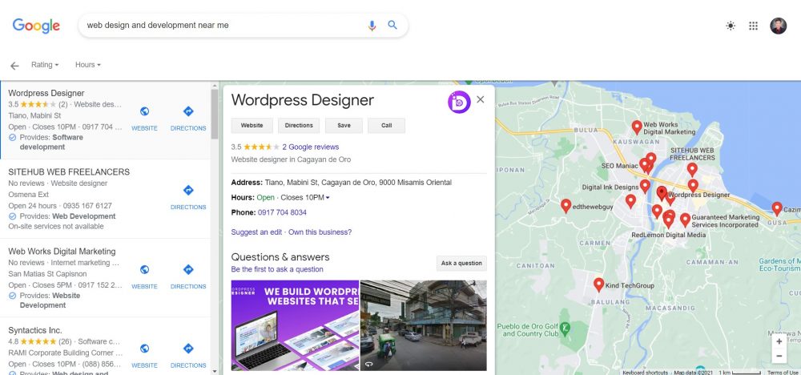
Task: Click the SEO Maniac map pin
Action: click(645, 165)
